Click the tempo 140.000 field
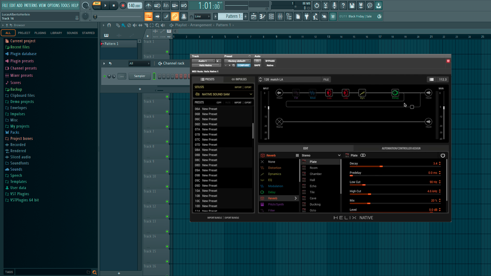The width and height of the screenshot is (491, 276). pos(135,6)
